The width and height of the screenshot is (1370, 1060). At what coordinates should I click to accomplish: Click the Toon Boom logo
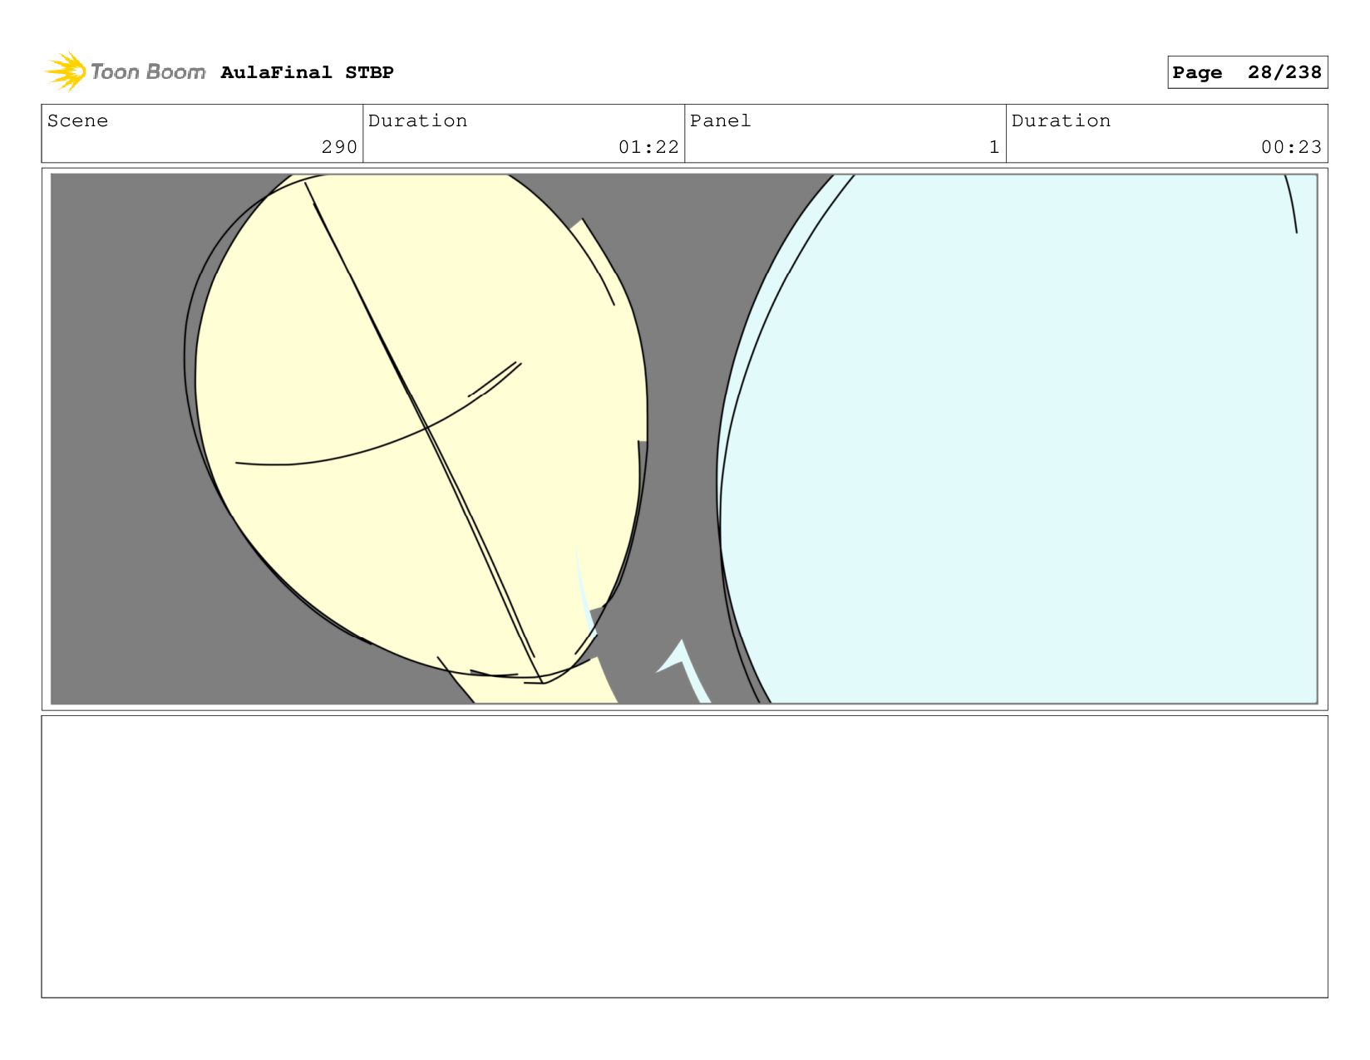pos(125,72)
